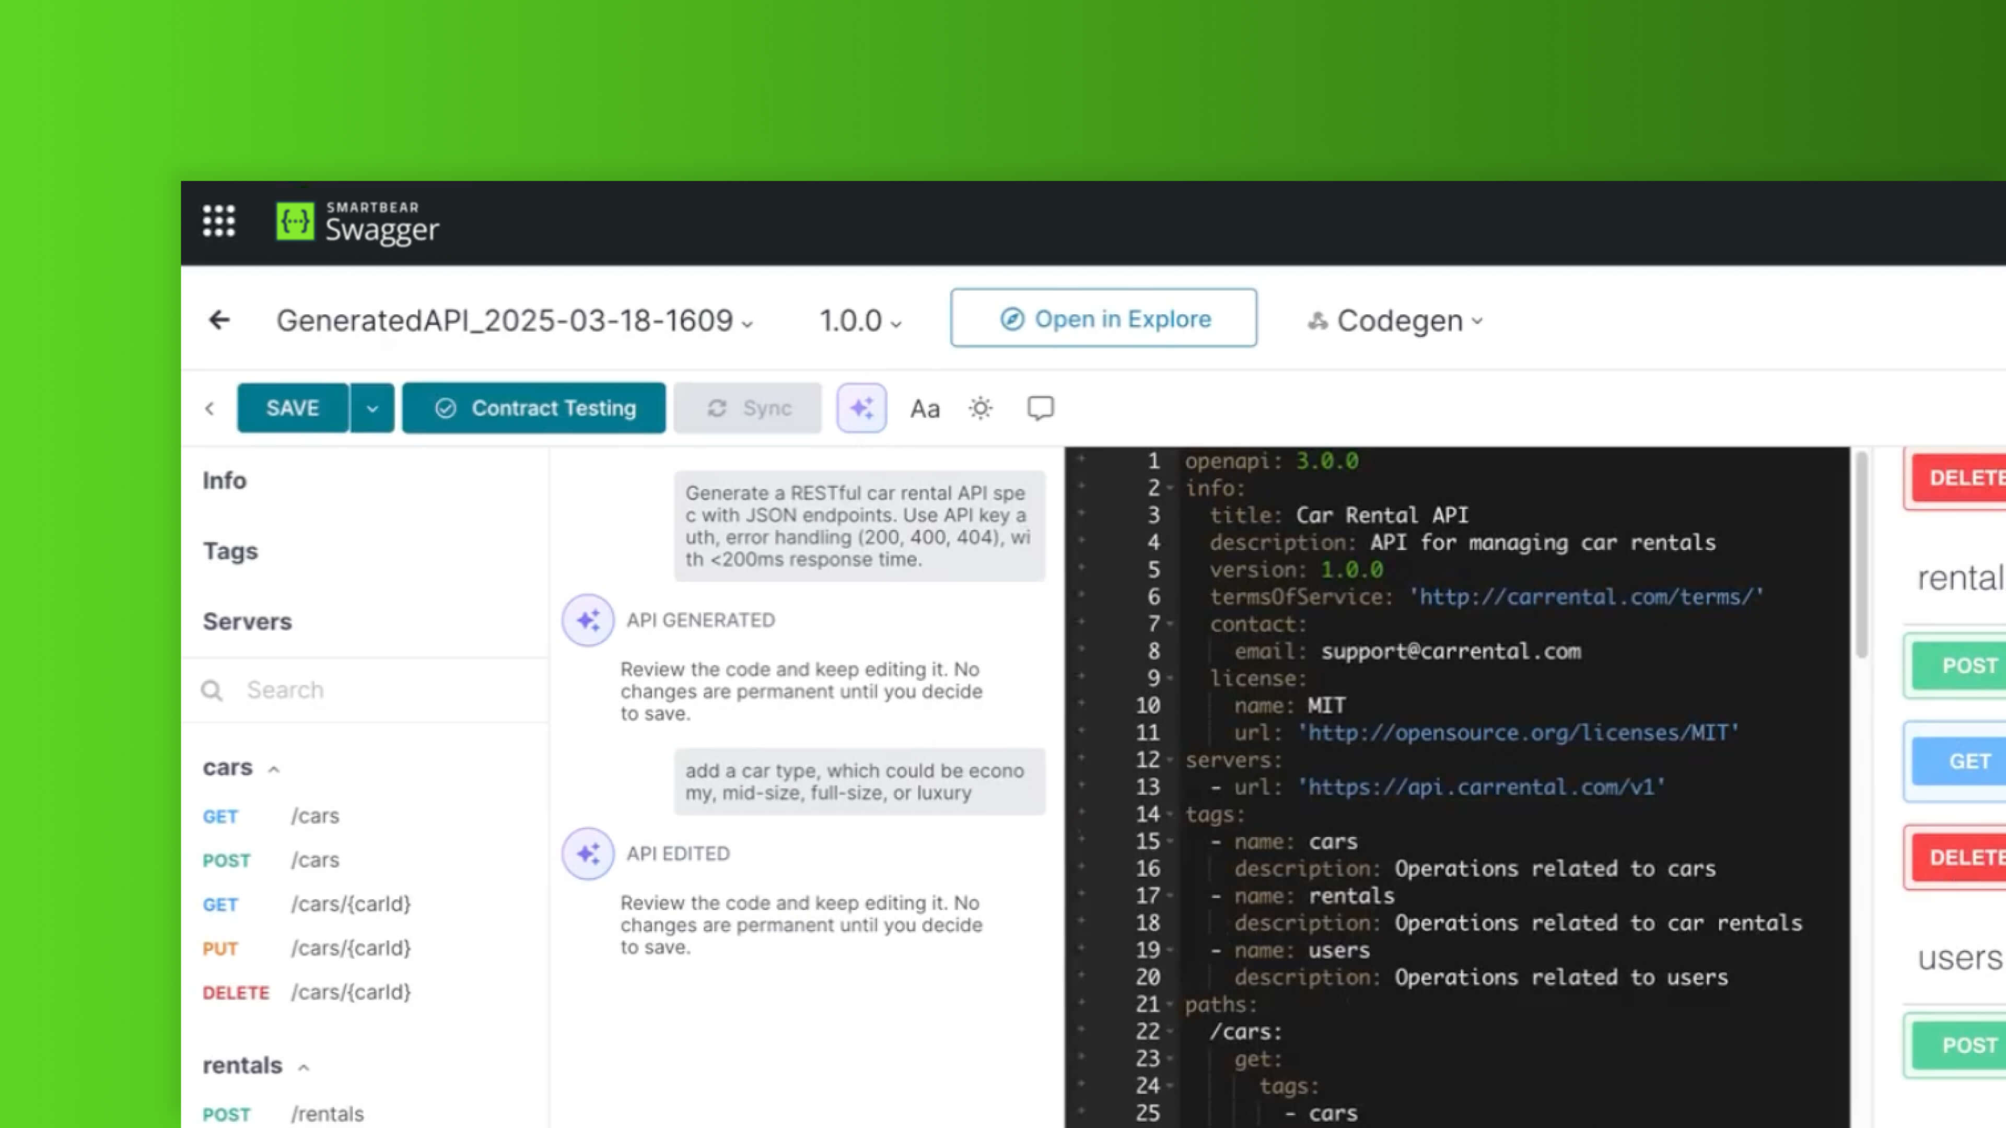Go back using the left arrow

[x=219, y=320]
